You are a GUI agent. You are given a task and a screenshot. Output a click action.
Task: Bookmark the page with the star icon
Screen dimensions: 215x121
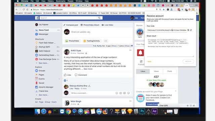pos(164,10)
